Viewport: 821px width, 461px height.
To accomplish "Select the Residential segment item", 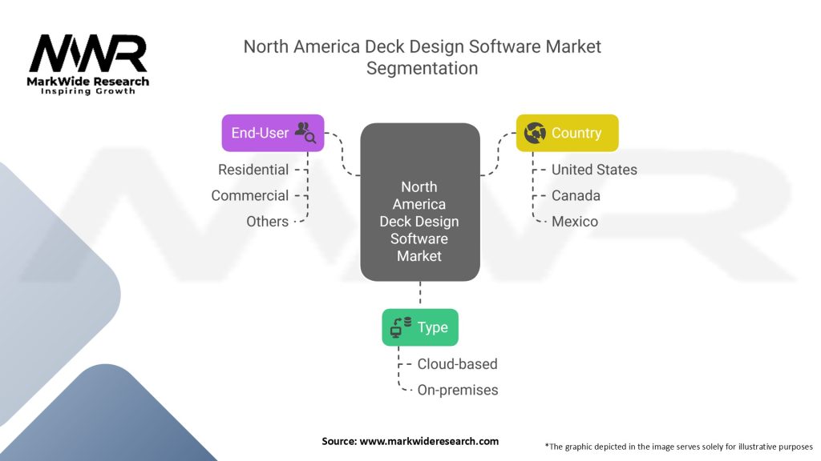I will click(253, 170).
